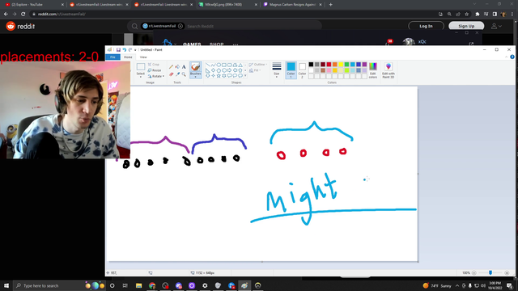Choose the five-point star shape
Image resolution: width=518 pixels, height=291 pixels.
[x=219, y=75]
